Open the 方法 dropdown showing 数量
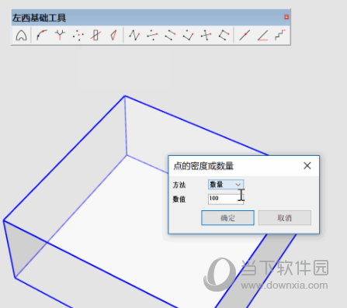The width and height of the screenshot is (347, 308). (x=226, y=185)
